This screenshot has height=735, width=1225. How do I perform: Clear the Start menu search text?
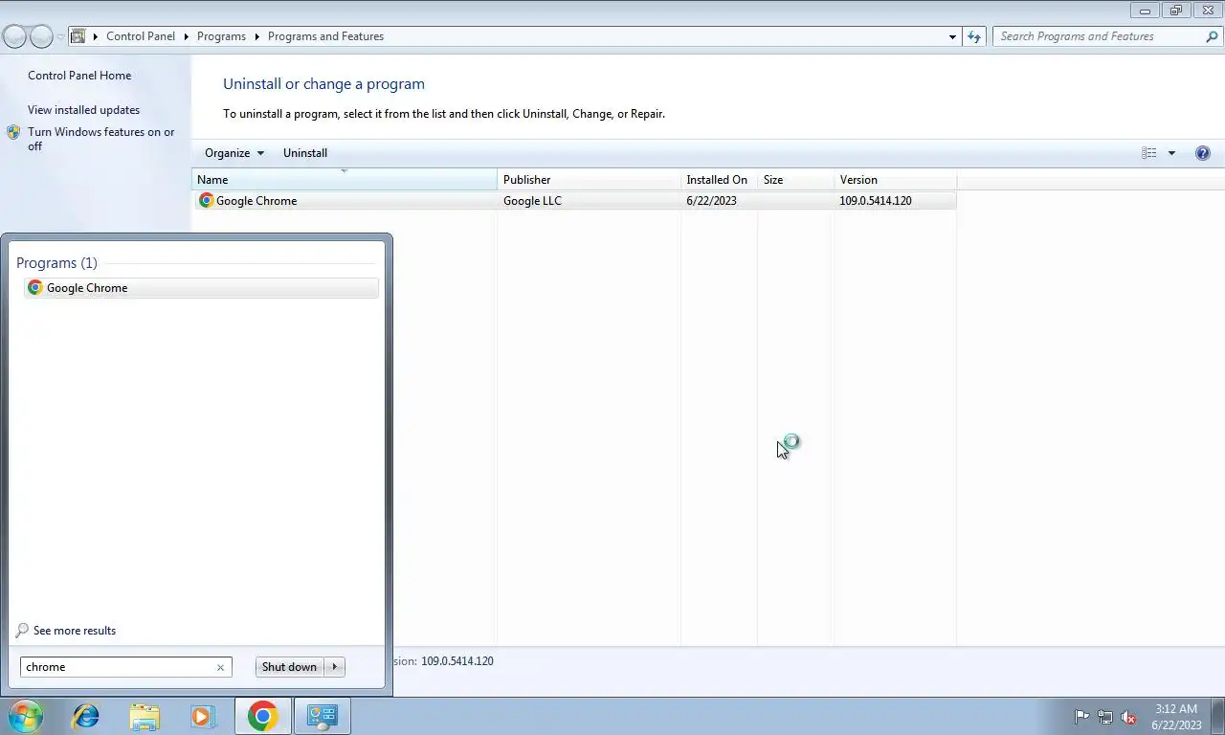pos(220,667)
